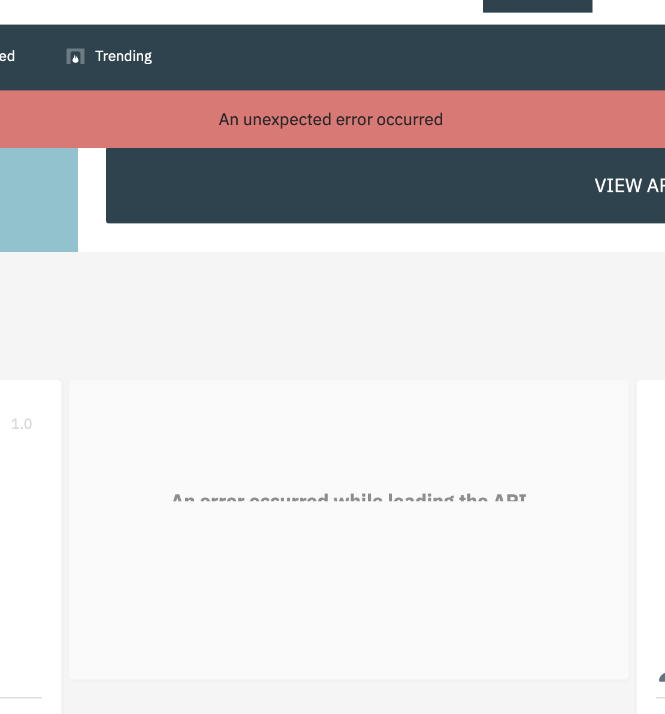This screenshot has height=714, width=665.
Task: Switch to the Trending tab
Action: pyautogui.click(x=123, y=56)
